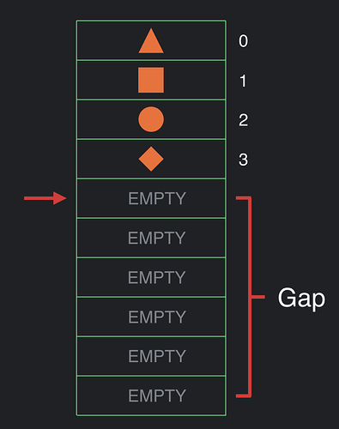Click the first EMPTY cell beside the arrow
The height and width of the screenshot is (429, 339).
click(x=151, y=198)
